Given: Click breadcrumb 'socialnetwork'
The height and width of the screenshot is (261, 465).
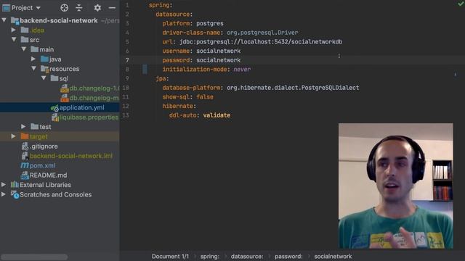Looking at the screenshot, I should (333, 256).
